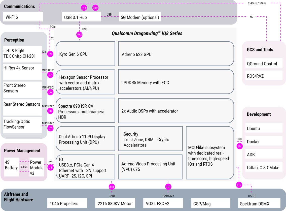Select the 1045 Propellers box

point(67,203)
